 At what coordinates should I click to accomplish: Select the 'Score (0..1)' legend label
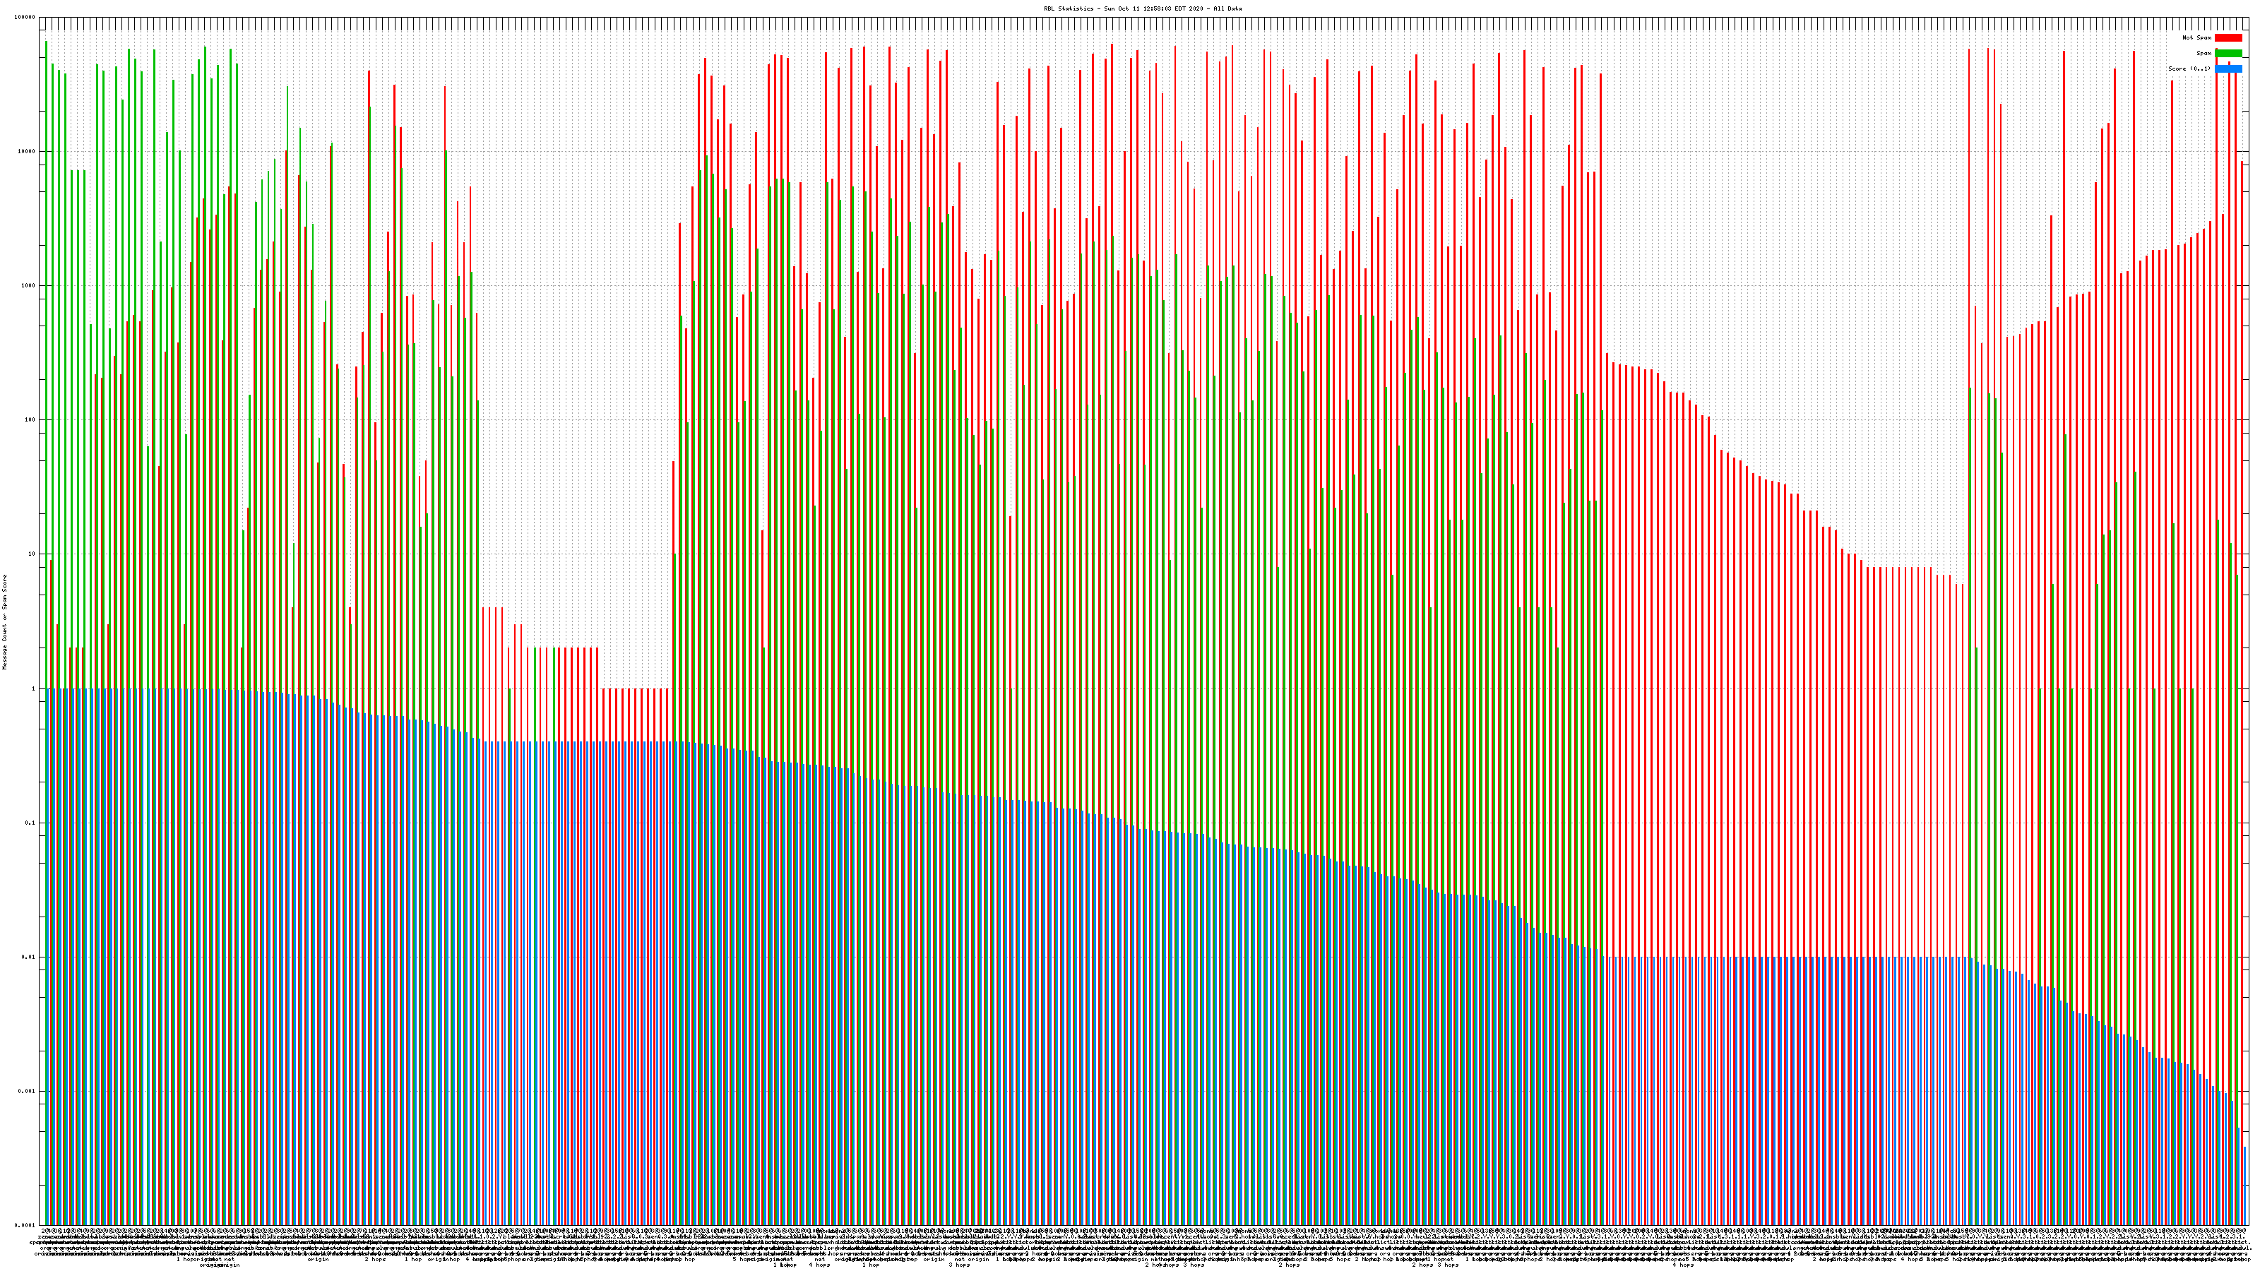pyautogui.click(x=2189, y=68)
